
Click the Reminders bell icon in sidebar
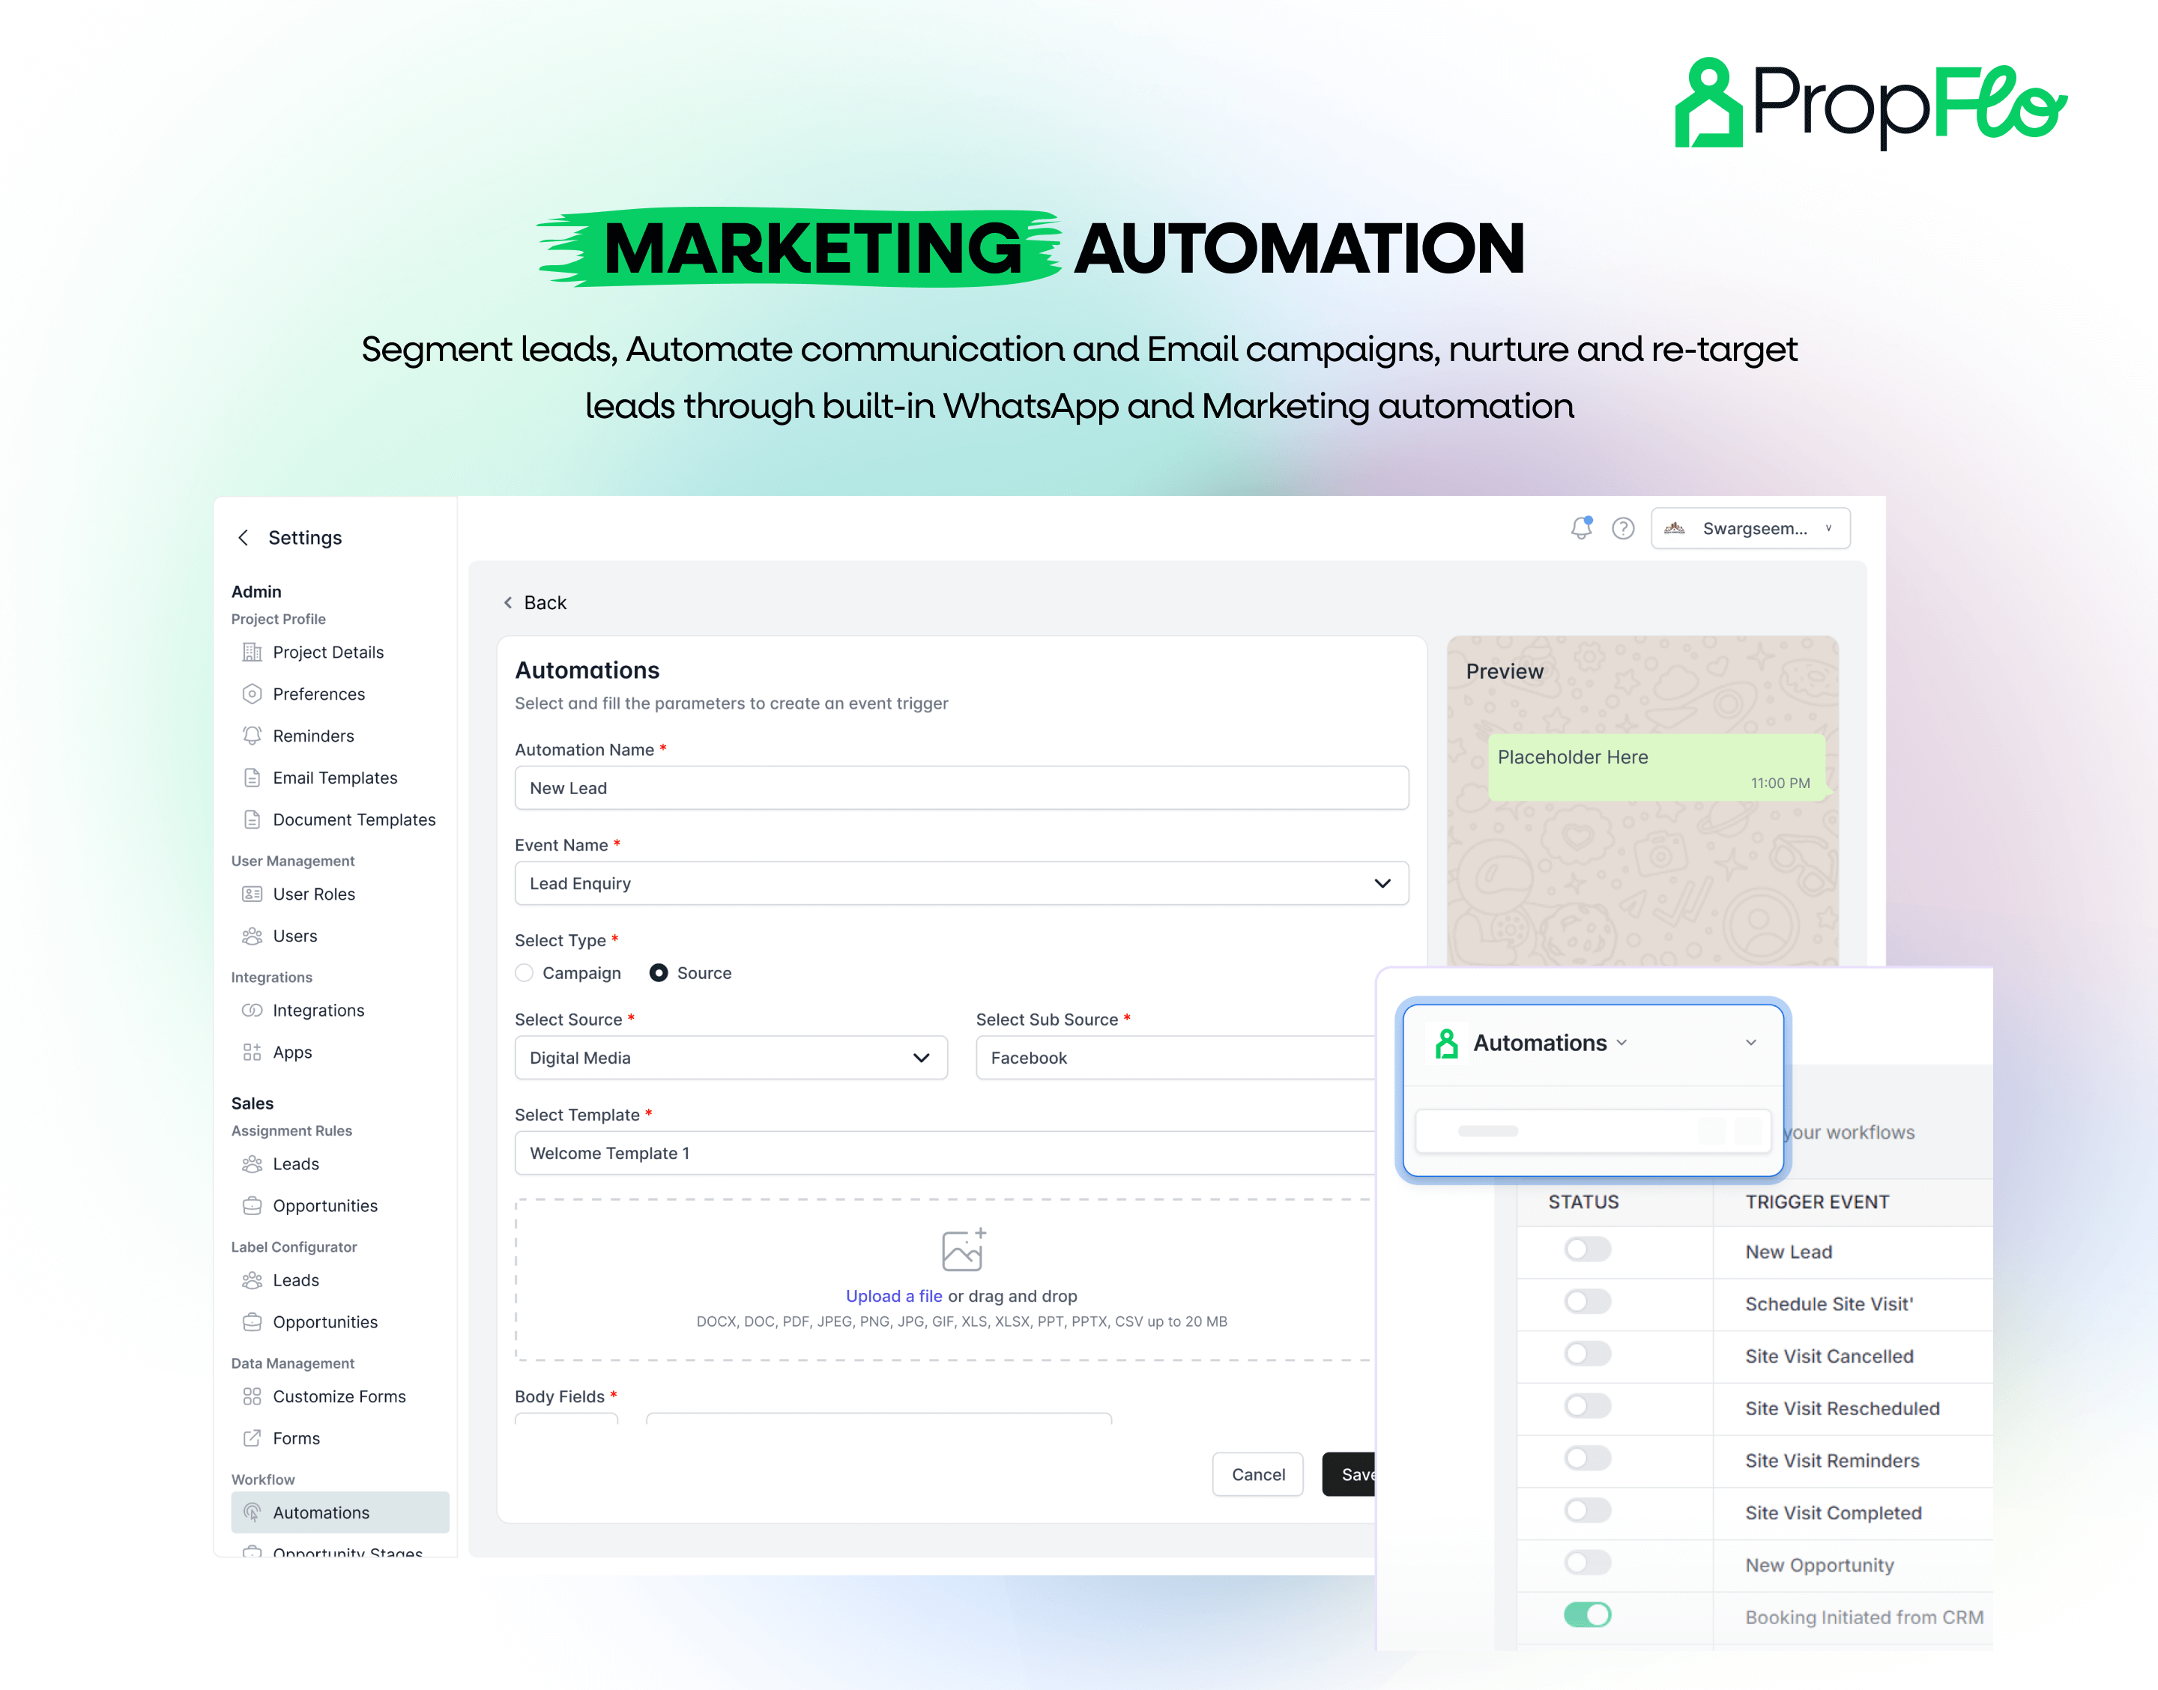(x=253, y=735)
